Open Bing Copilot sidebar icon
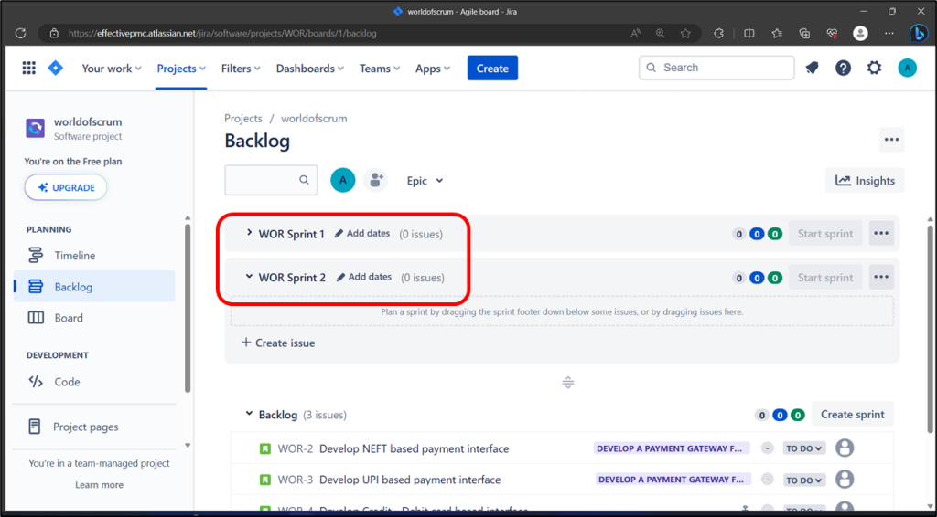Screen dimensions: 937x517 coord(919,34)
